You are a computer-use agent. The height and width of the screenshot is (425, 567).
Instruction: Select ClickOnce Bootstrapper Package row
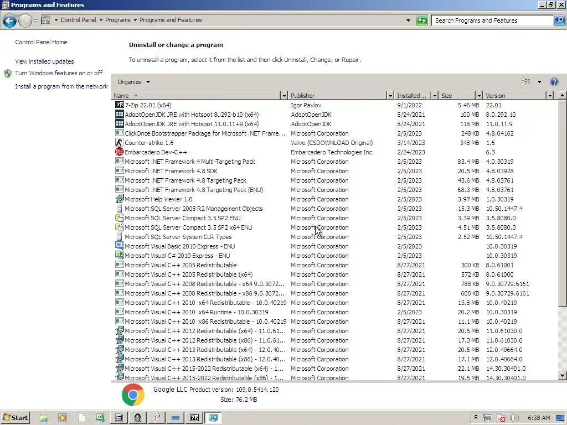[334, 133]
